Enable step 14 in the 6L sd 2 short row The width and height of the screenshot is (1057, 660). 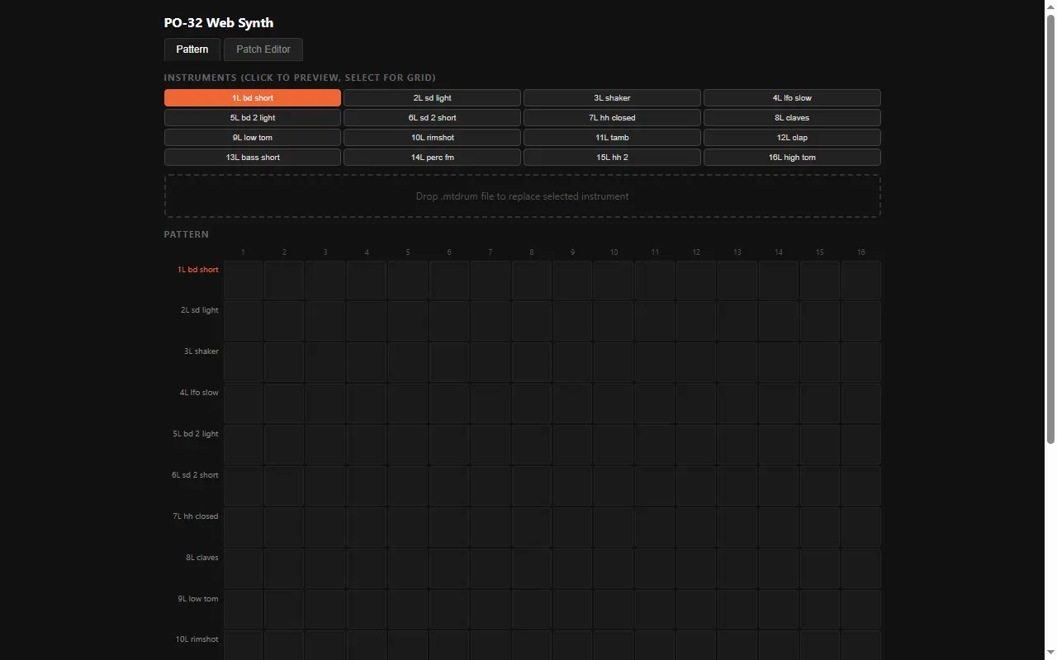pyautogui.click(x=779, y=486)
